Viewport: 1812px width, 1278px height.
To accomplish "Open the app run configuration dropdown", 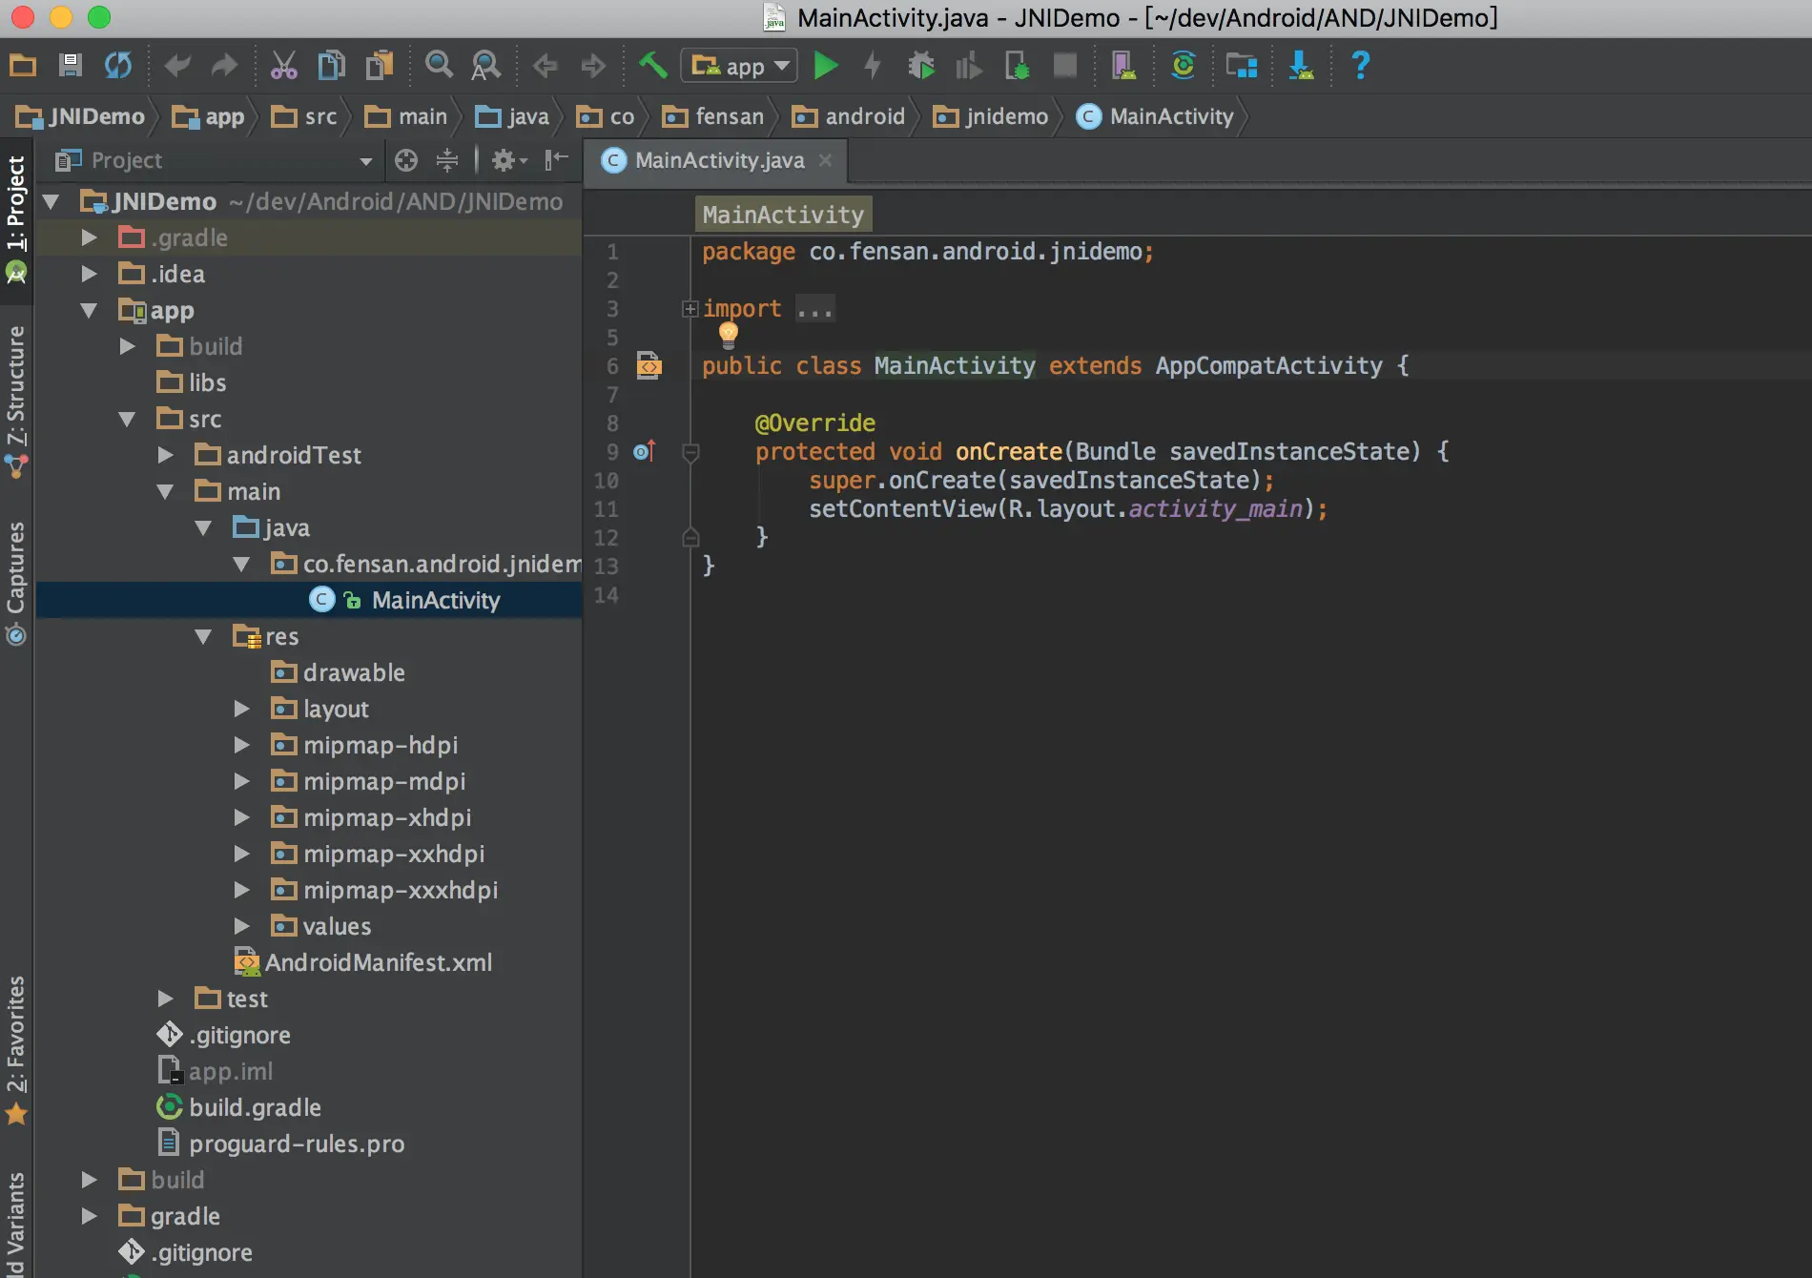I will click(x=739, y=66).
